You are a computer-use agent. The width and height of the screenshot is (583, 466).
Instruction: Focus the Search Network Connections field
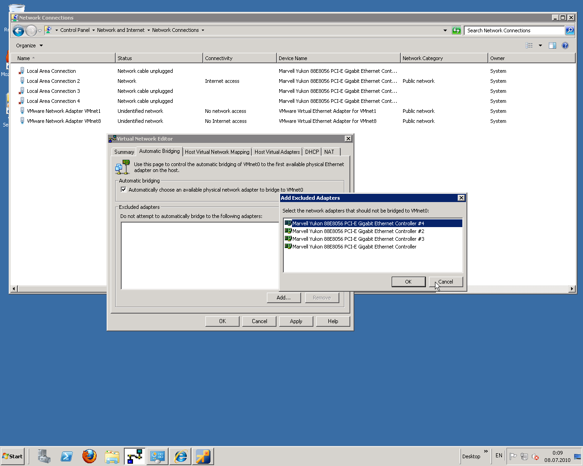(515, 30)
